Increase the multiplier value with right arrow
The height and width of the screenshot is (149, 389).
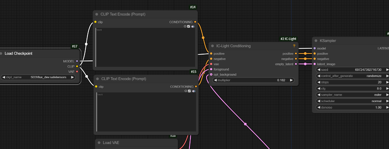[x=291, y=80]
